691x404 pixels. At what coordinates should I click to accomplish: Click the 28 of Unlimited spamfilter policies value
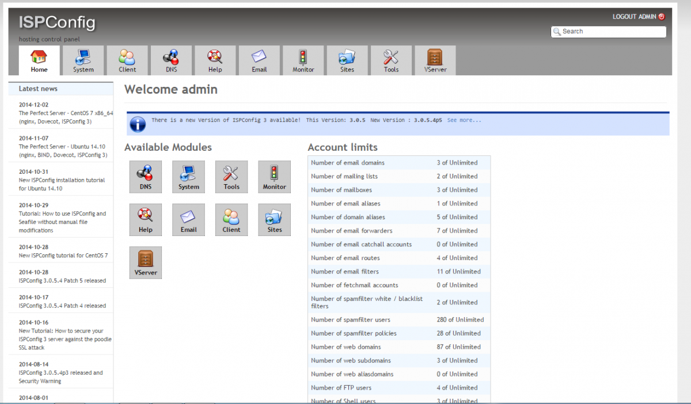(458, 333)
